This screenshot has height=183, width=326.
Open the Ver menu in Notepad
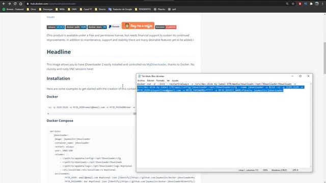click(168, 80)
